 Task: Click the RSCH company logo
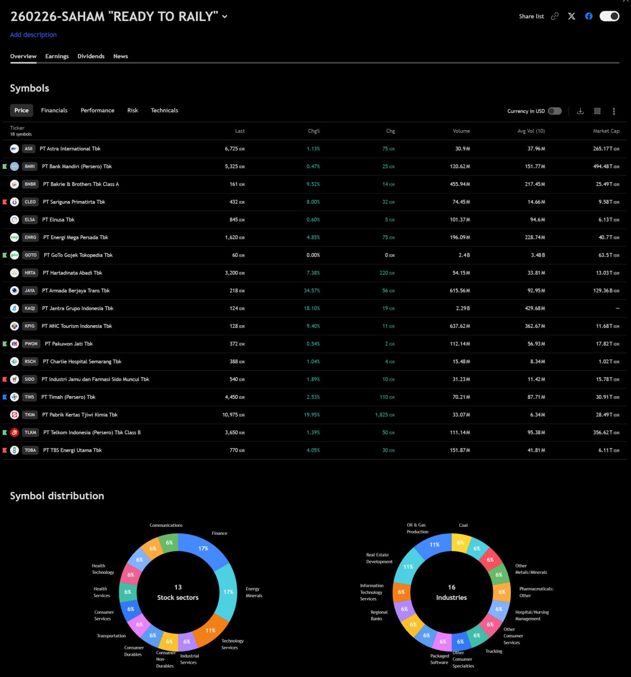pyautogui.click(x=14, y=362)
